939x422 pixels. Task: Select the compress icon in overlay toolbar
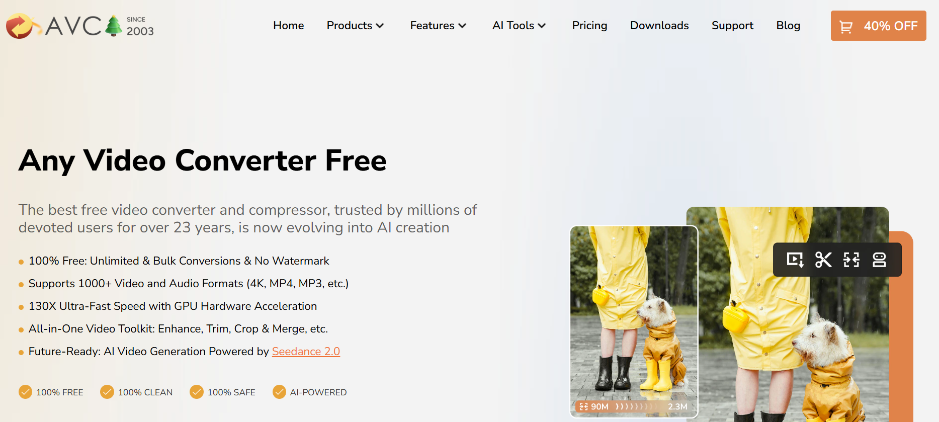(x=851, y=260)
